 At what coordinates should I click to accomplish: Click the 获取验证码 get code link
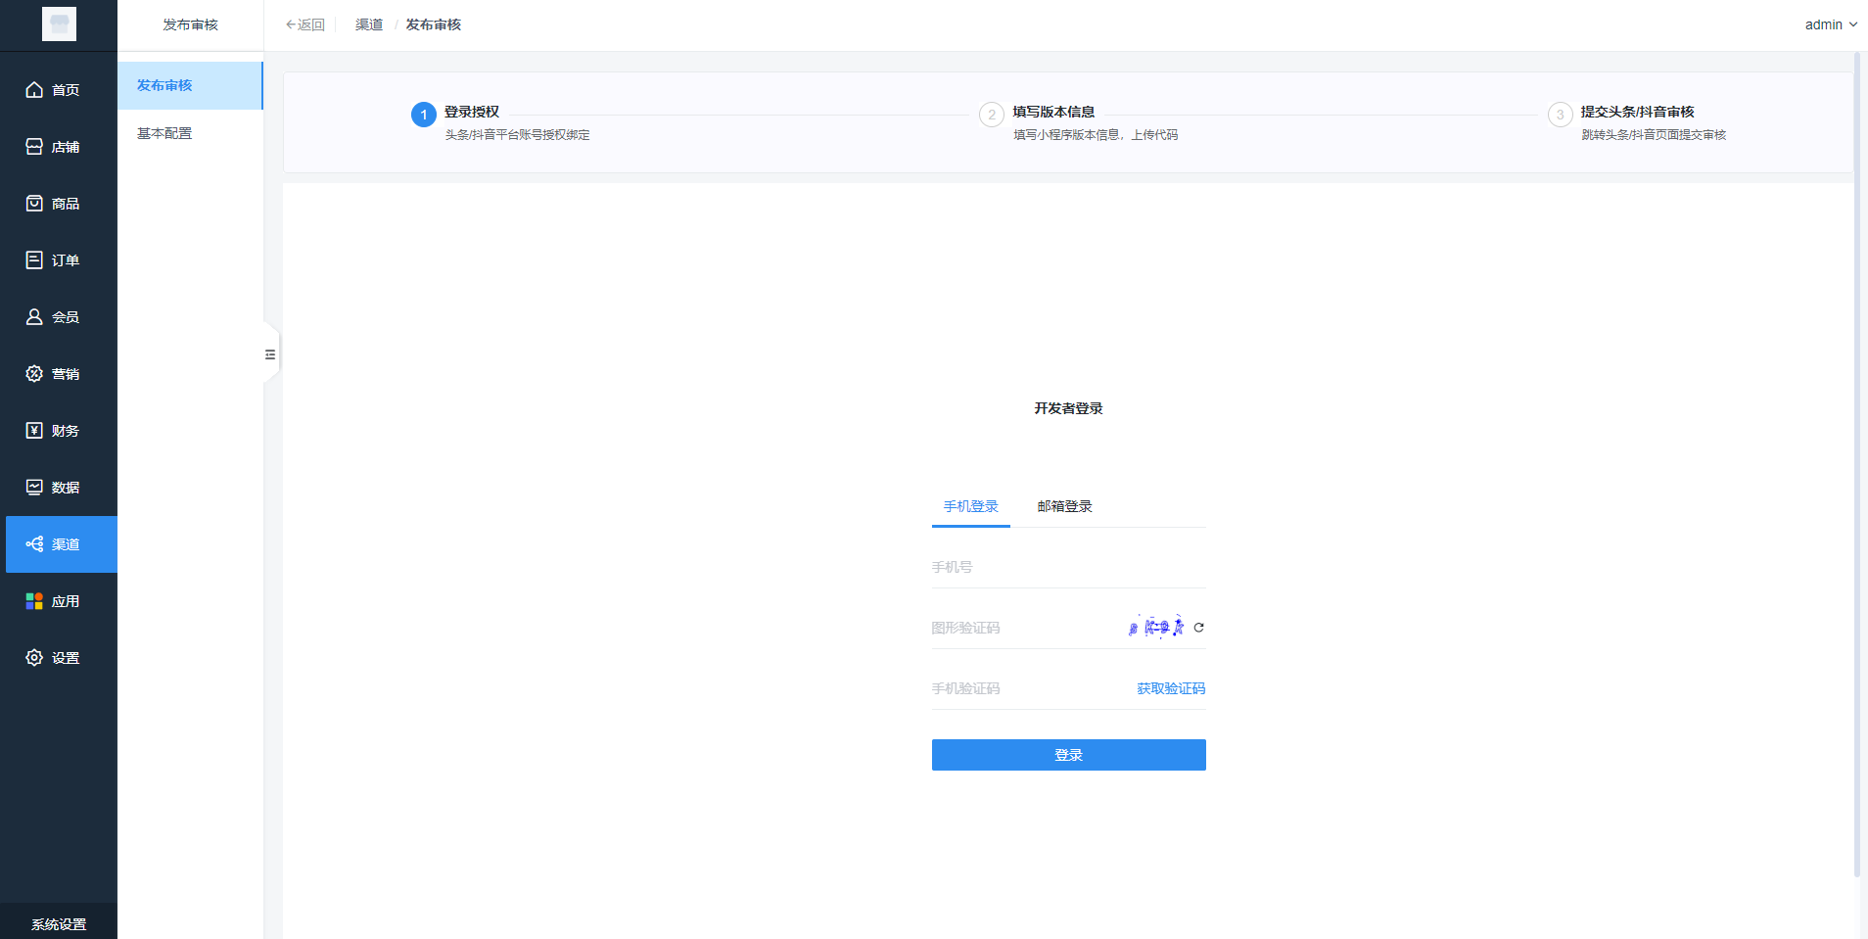click(x=1170, y=688)
